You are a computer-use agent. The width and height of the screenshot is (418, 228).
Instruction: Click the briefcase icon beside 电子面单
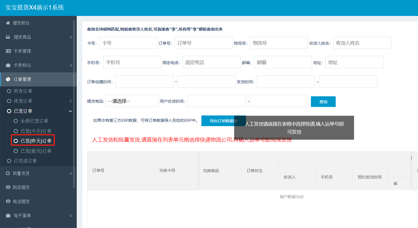[8, 215]
